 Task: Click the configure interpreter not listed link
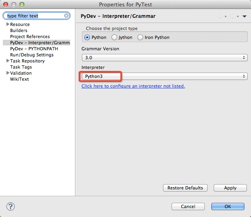(x=133, y=86)
